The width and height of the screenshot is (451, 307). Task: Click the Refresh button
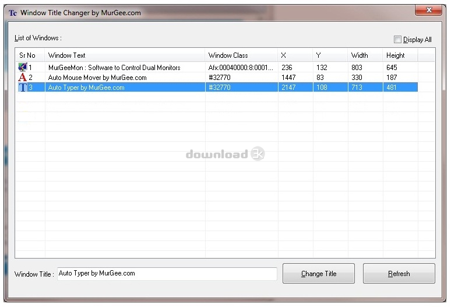click(x=399, y=273)
